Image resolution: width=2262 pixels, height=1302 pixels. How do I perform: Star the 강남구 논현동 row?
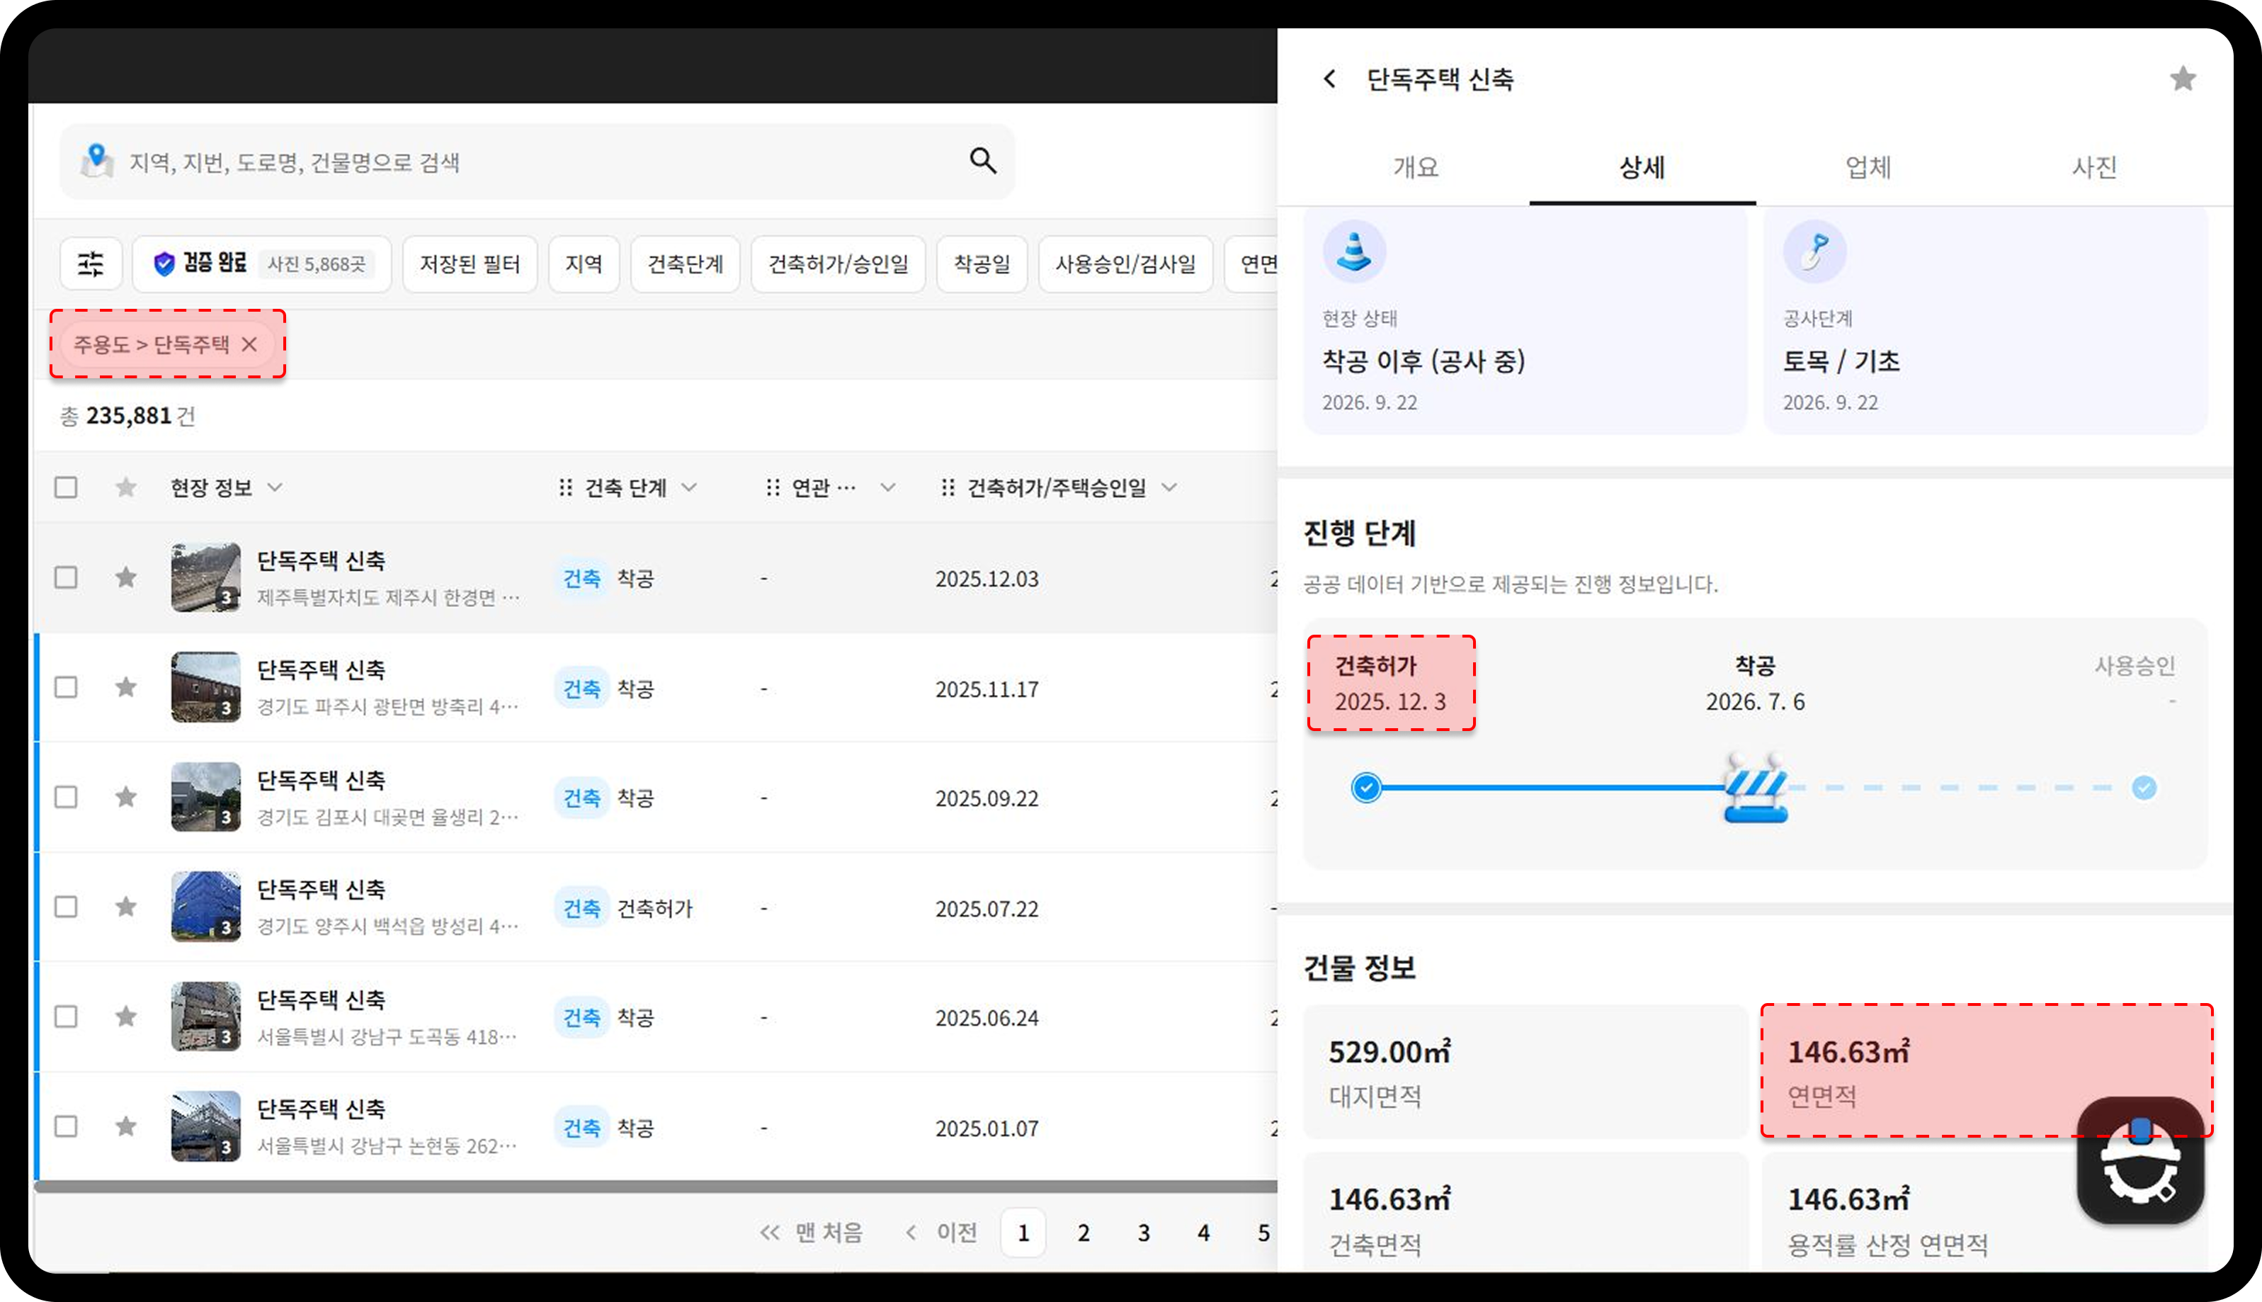[126, 1126]
